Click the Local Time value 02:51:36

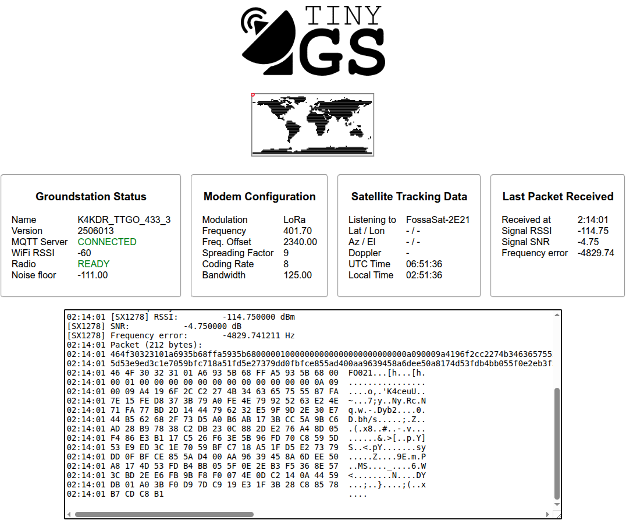click(x=424, y=275)
